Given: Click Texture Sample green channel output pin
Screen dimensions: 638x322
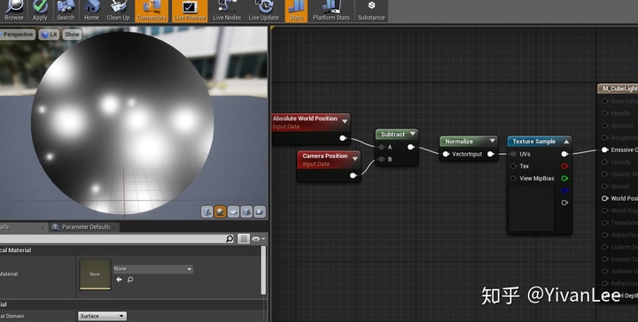Looking at the screenshot, I should click(564, 179).
